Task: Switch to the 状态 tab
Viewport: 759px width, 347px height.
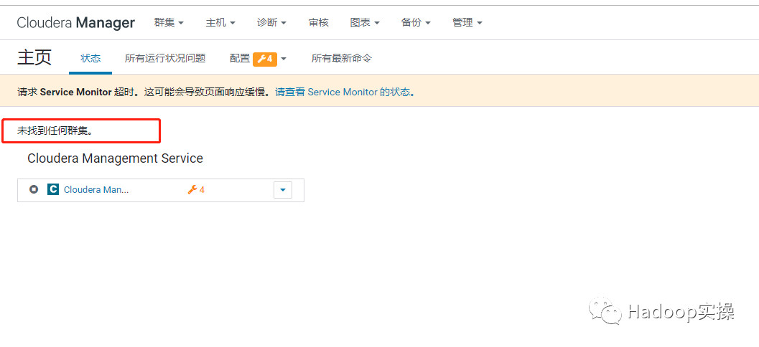Action: click(90, 59)
